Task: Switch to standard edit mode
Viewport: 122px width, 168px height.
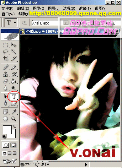Action: [6, 145]
